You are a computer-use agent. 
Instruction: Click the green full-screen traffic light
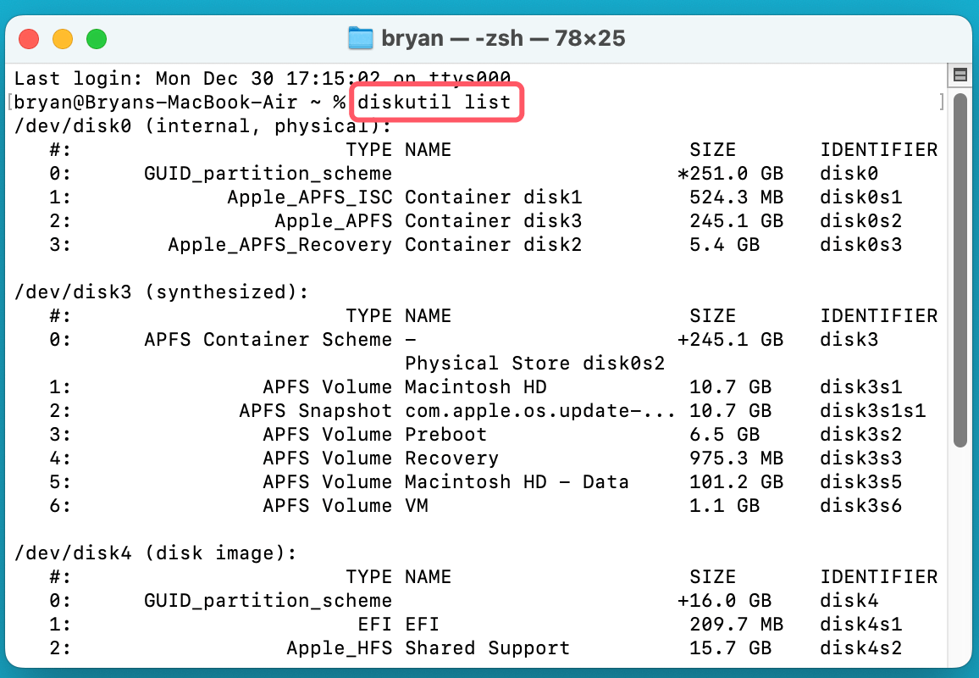click(x=97, y=38)
